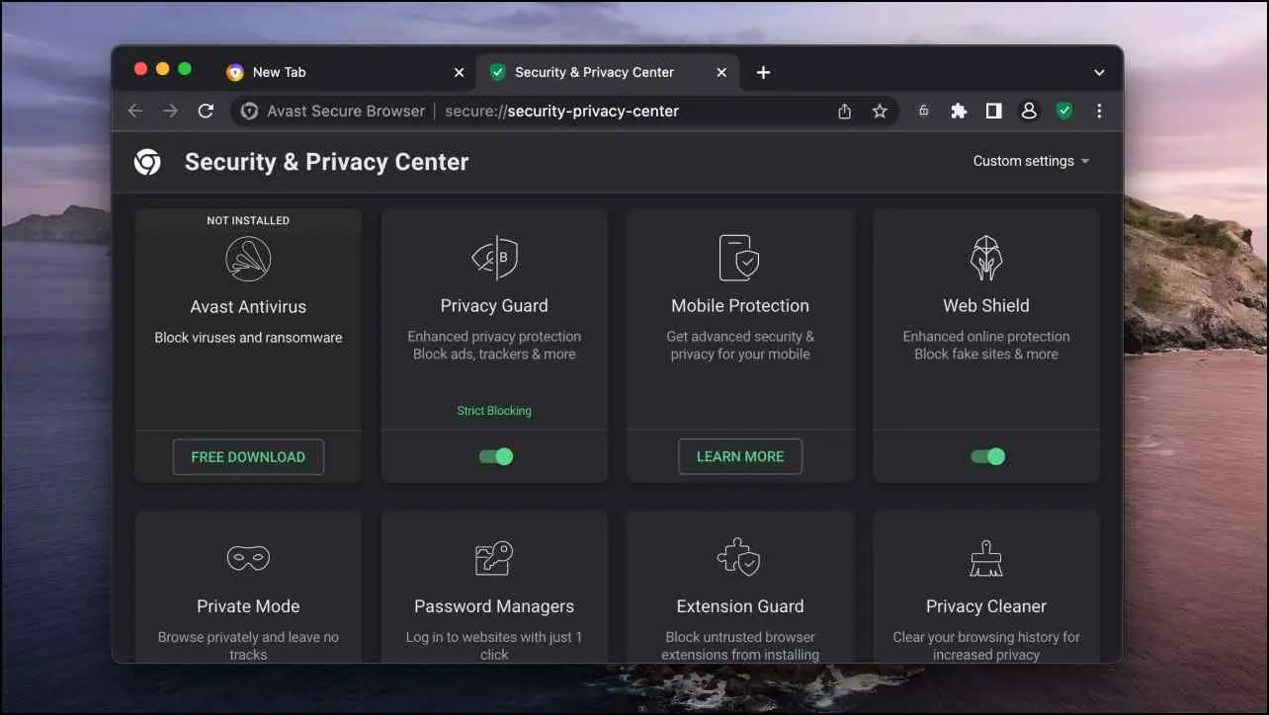This screenshot has height=715, width=1269.
Task: Go back with the back arrow
Action: [135, 111]
